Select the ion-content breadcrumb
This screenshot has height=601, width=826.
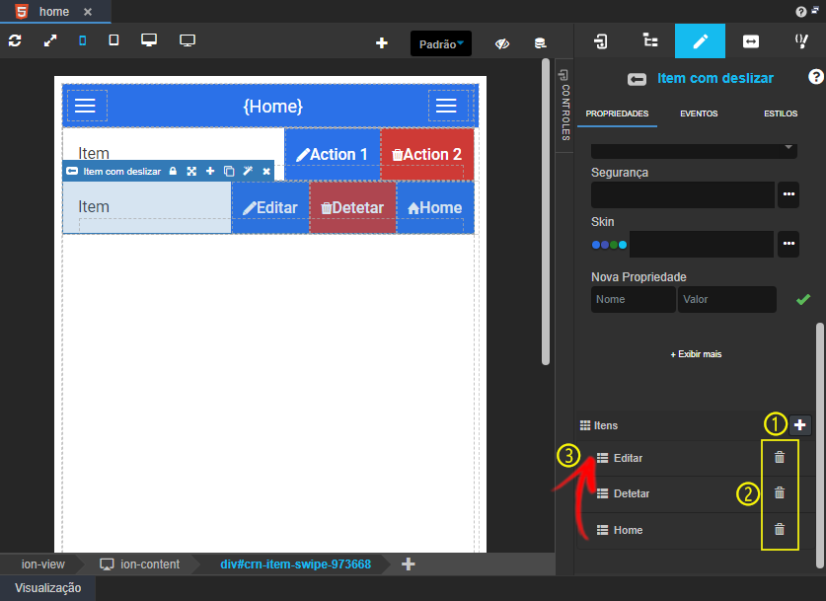pyautogui.click(x=140, y=564)
